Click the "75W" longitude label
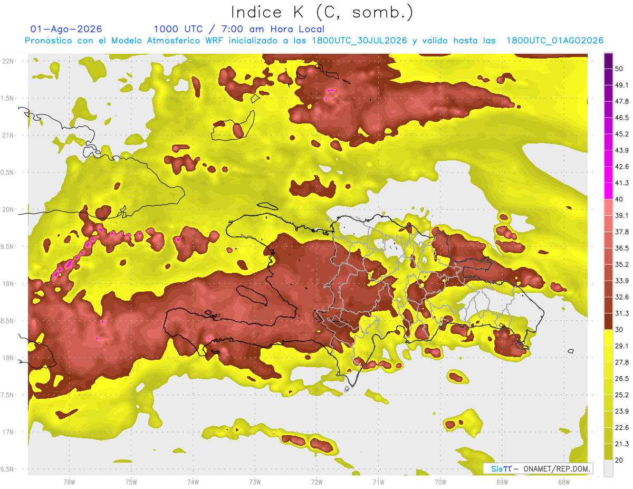 pyautogui.click(x=131, y=482)
